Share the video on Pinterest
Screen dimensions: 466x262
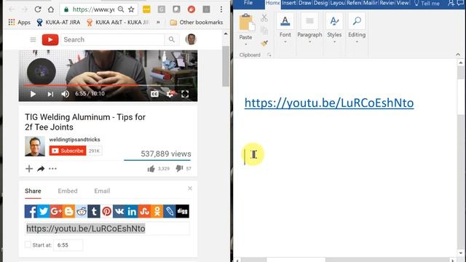(x=106, y=211)
